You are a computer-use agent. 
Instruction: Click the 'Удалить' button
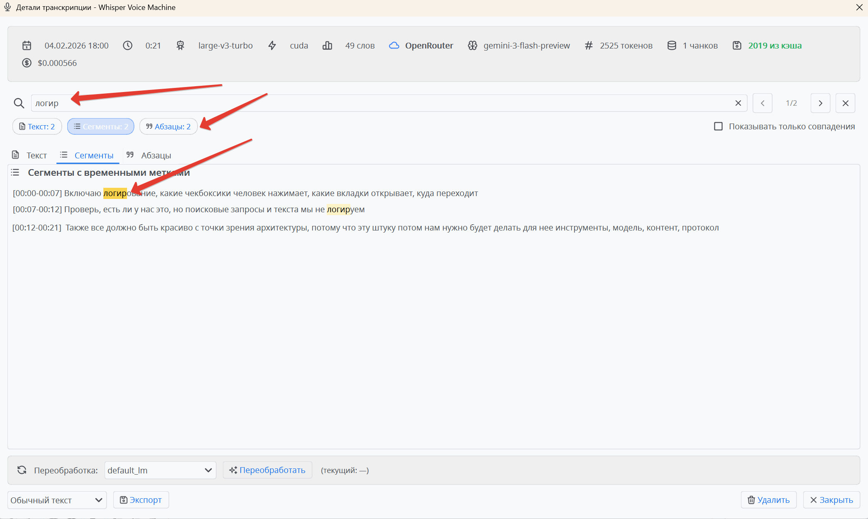768,500
